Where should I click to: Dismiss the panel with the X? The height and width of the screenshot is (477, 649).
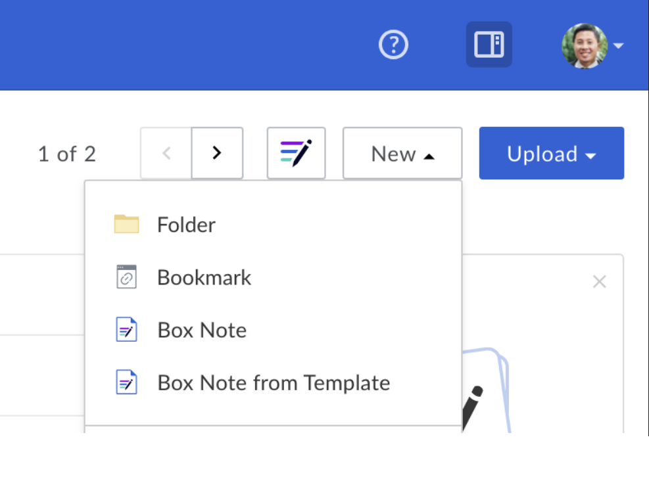point(599,281)
